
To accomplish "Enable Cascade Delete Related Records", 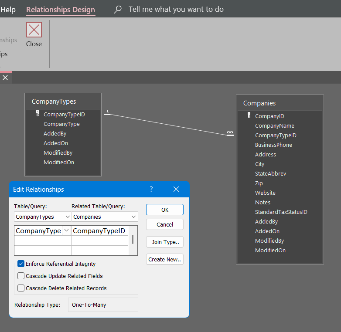I will click(21, 288).
